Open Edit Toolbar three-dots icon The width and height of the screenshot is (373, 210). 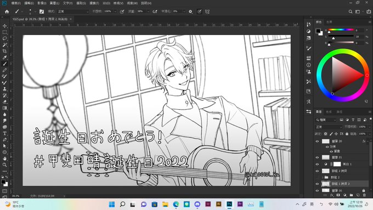(4, 171)
